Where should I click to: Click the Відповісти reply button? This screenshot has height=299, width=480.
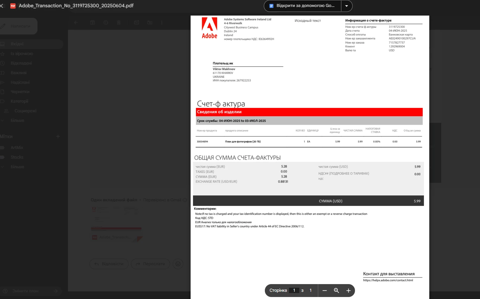click(x=109, y=264)
